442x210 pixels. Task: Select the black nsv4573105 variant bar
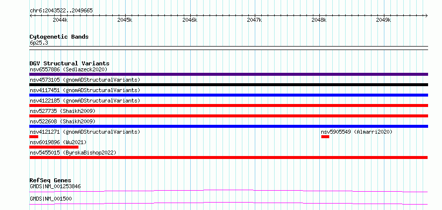tap(228, 85)
